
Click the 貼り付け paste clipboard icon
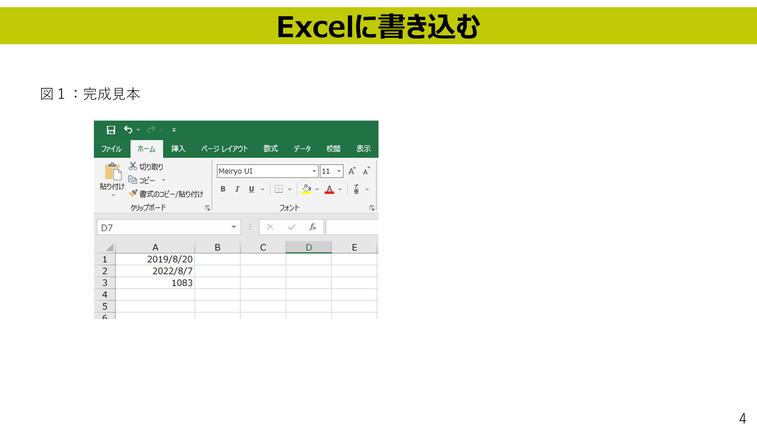click(x=113, y=172)
